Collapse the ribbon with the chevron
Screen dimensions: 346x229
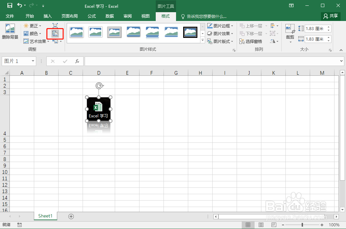341,50
